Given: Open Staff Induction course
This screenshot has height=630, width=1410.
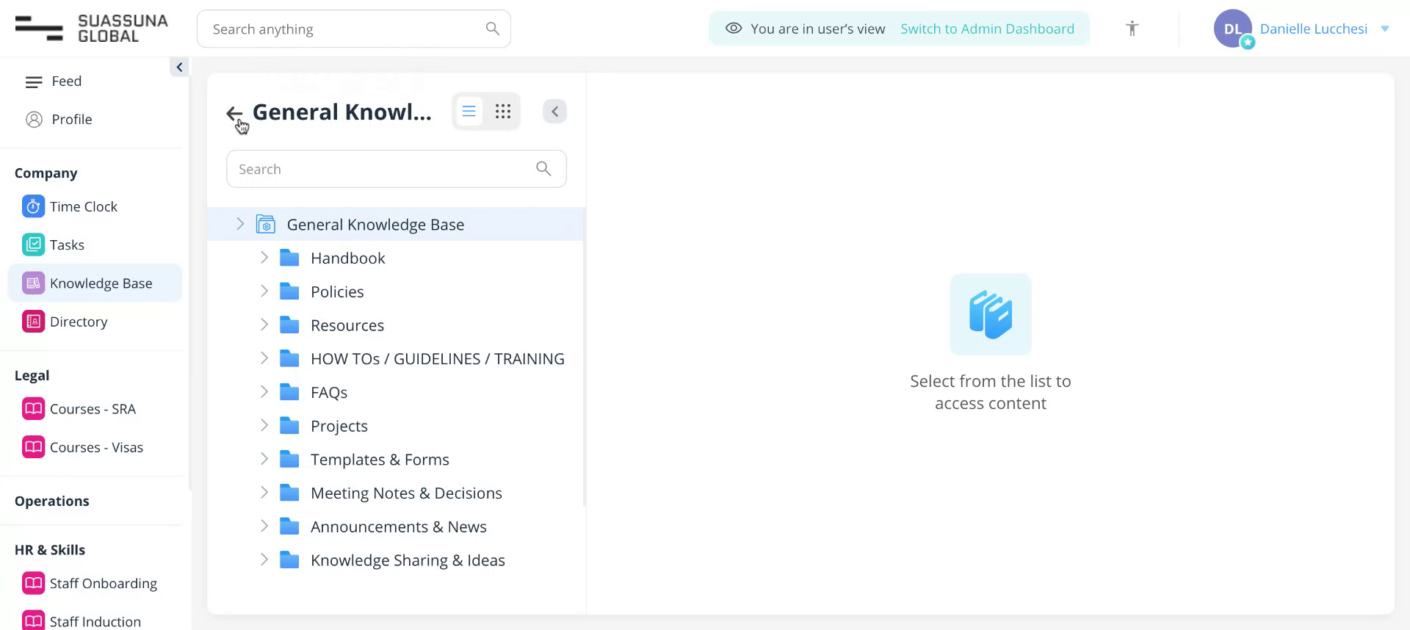Looking at the screenshot, I should (95, 621).
